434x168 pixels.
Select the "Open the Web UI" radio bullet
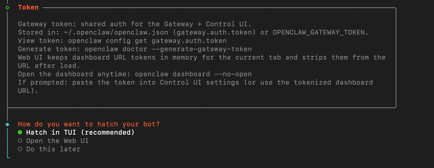20,141
